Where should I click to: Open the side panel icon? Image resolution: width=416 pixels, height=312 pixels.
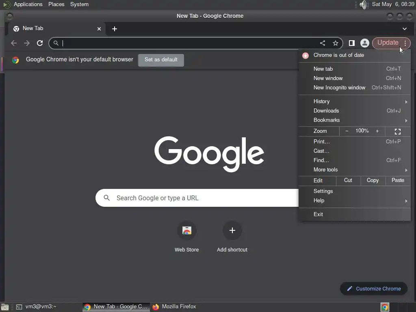(351, 43)
